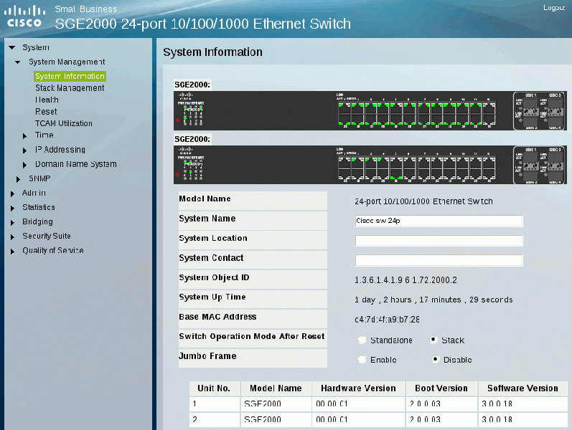The width and height of the screenshot is (572, 430).
Task: Click the Cisco logo in the header
Action: point(24,16)
